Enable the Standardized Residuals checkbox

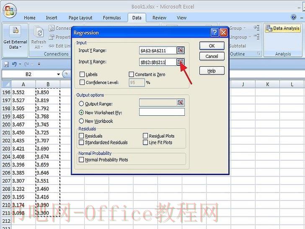tap(81, 142)
